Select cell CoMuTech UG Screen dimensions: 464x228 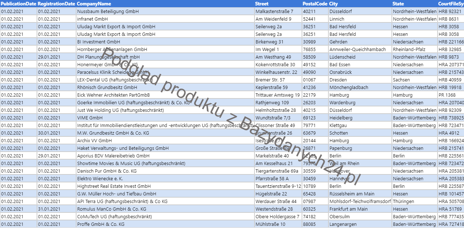pyautogui.click(x=165, y=216)
